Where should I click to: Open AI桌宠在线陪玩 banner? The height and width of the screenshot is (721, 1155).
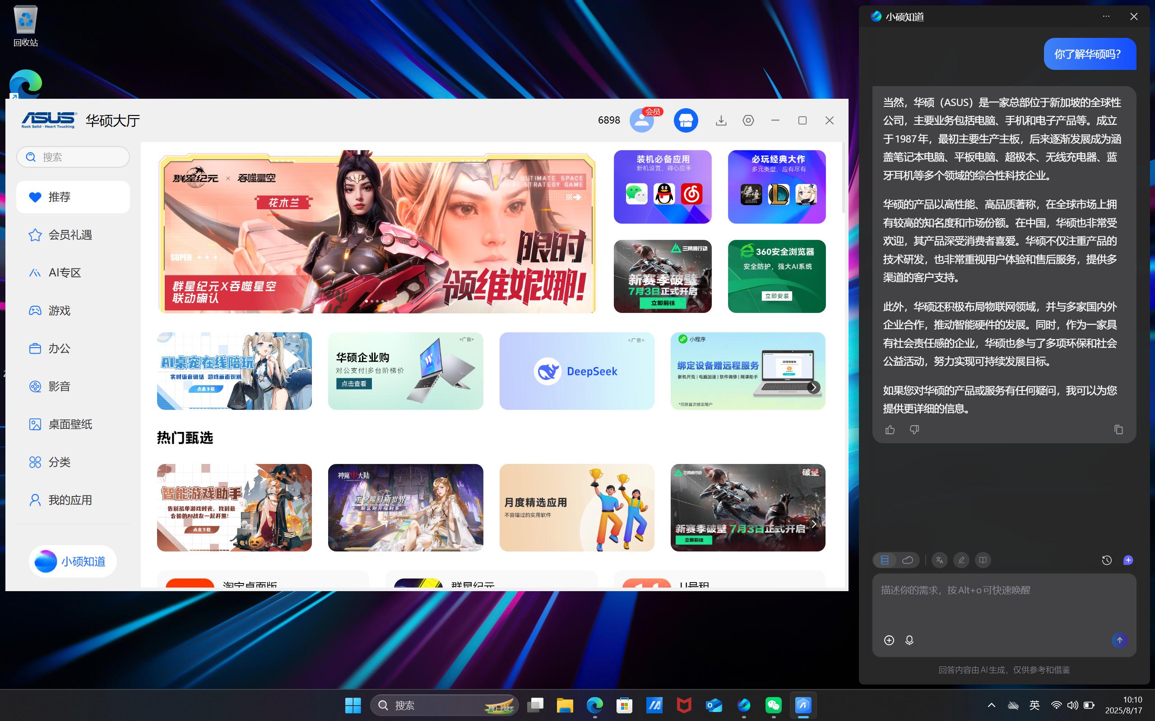tap(234, 371)
